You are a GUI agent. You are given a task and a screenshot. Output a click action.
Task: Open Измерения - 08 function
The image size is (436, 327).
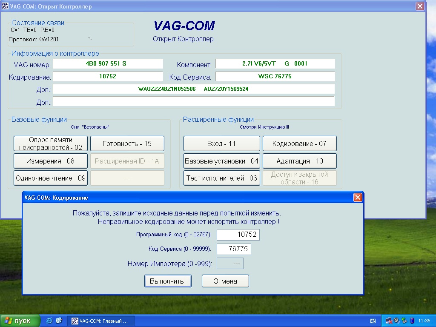coord(51,161)
